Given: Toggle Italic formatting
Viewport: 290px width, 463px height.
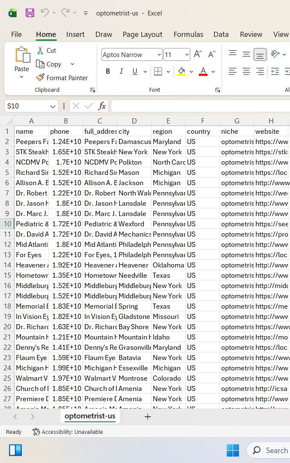Looking at the screenshot, I should click(x=121, y=71).
